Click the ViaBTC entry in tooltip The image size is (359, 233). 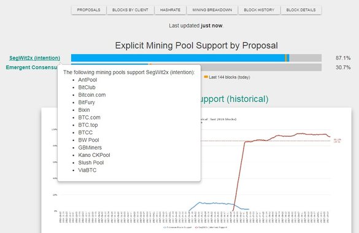(87, 170)
